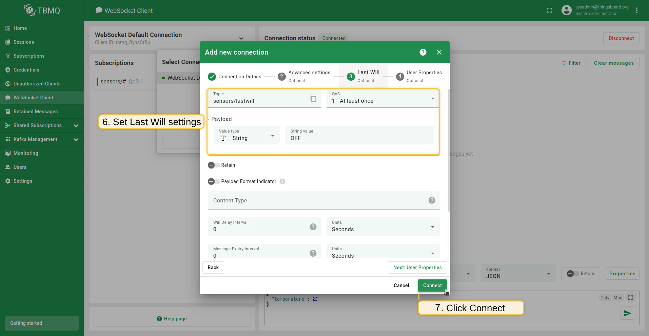Copy the Last Will topic value

[x=313, y=98]
